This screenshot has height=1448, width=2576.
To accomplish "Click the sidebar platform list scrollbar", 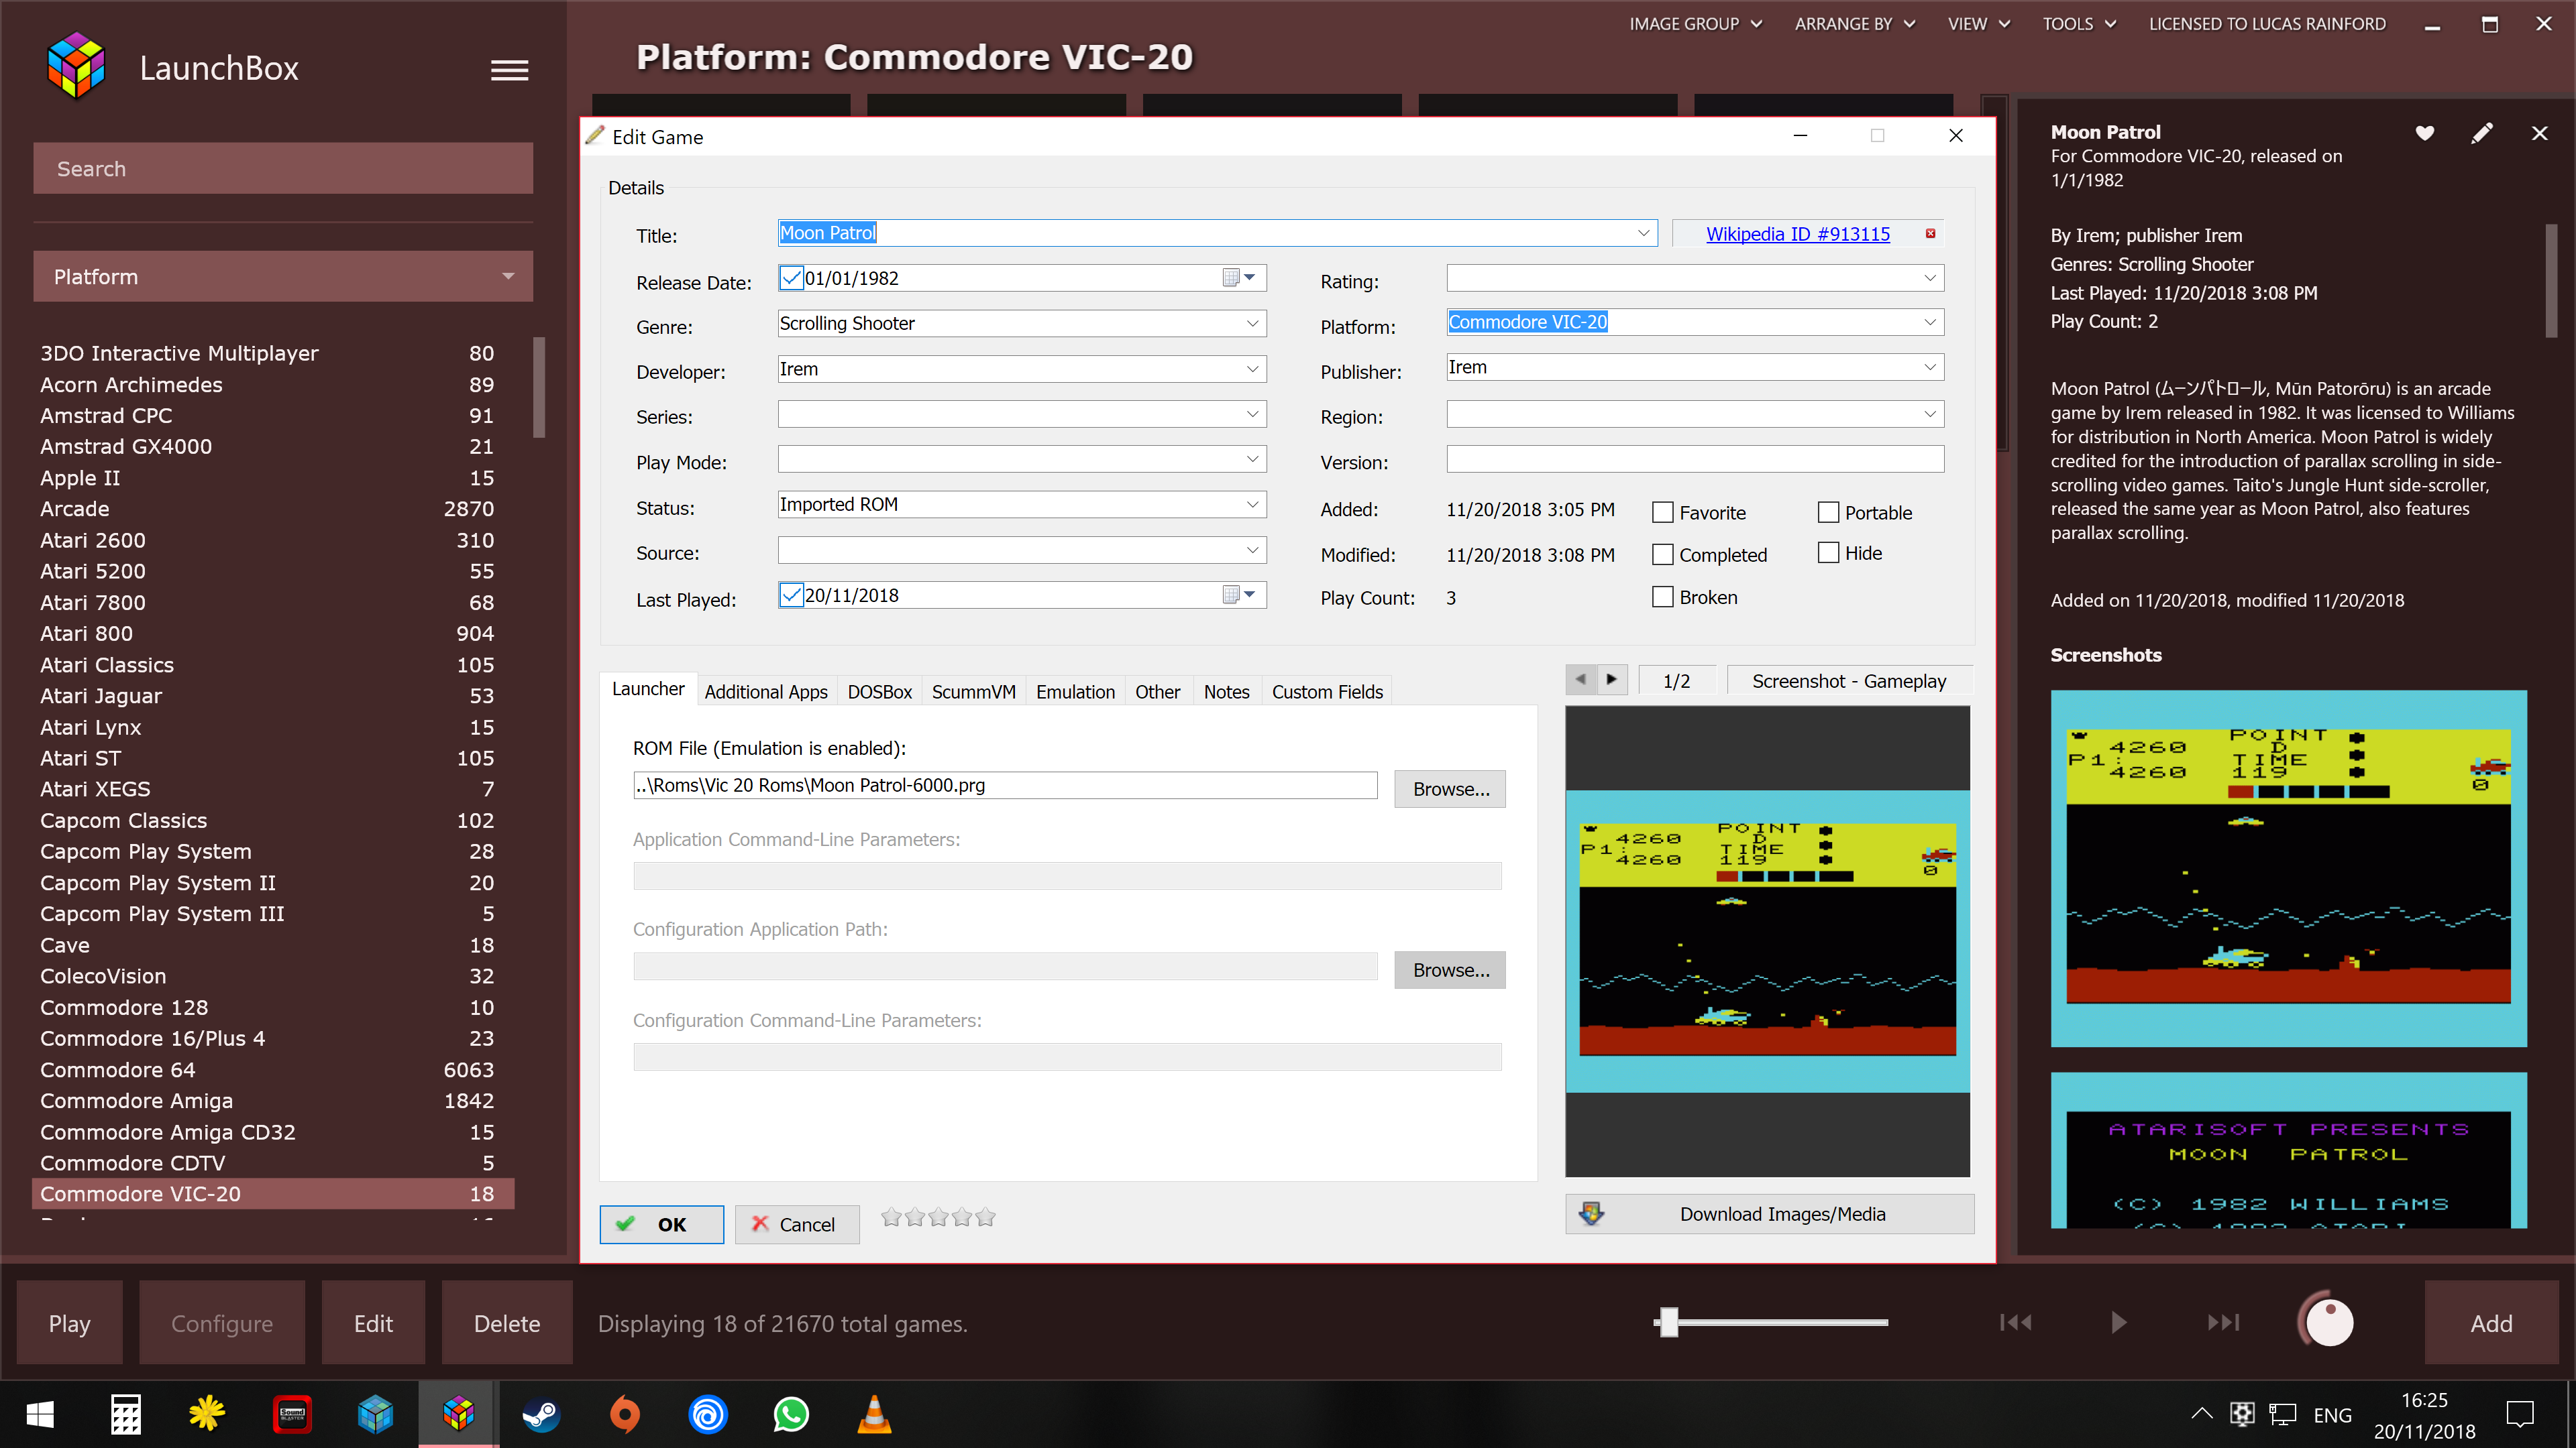I will click(x=539, y=387).
